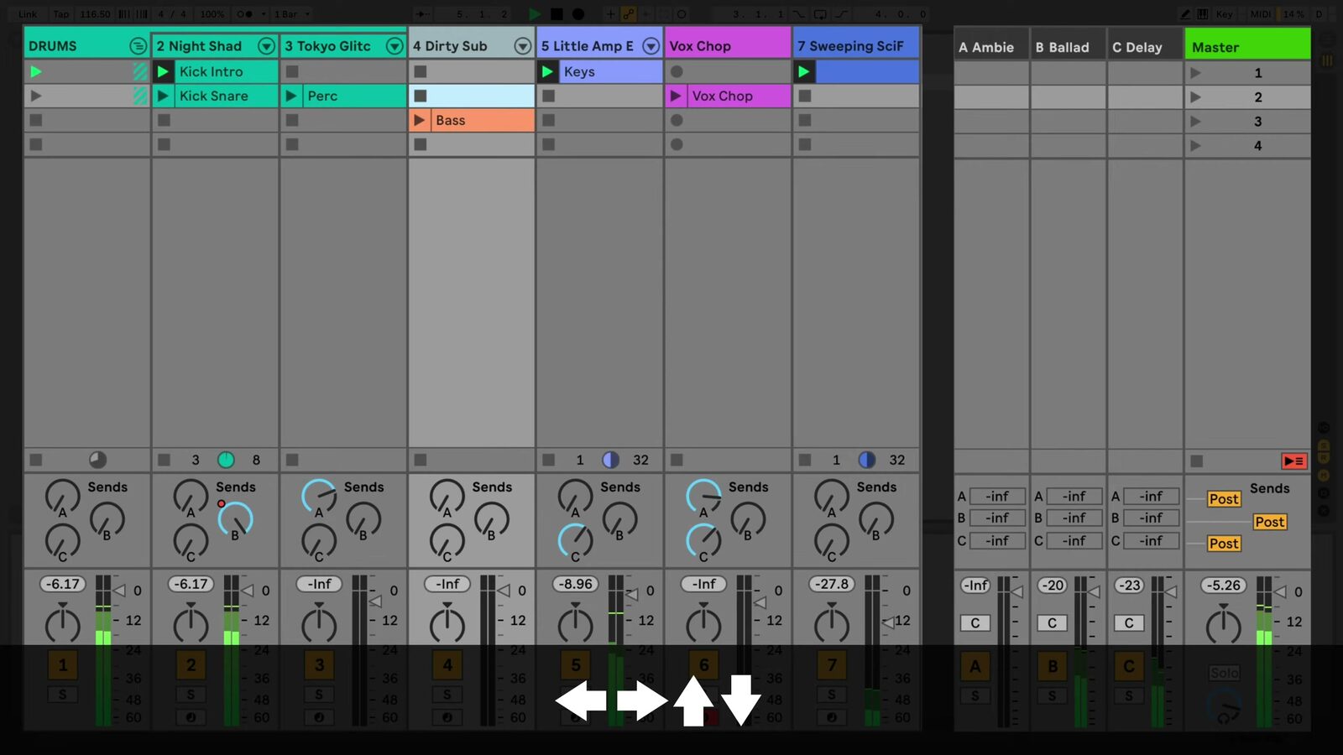Click the Master pan knob
Screen dimensions: 1343x755
1223,626
